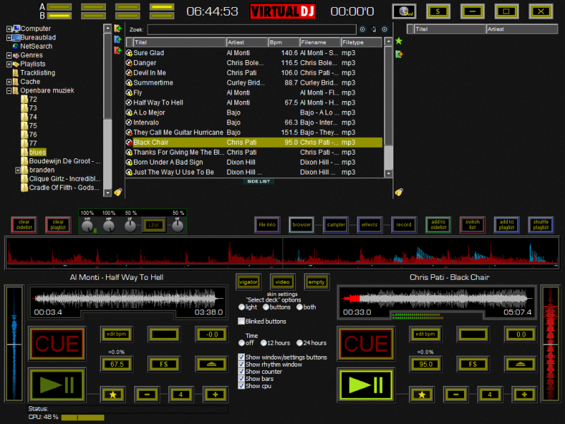Screen dimensions: 565x424
Task: Click the star button on the Chris Pati deck
Action: [422, 395]
